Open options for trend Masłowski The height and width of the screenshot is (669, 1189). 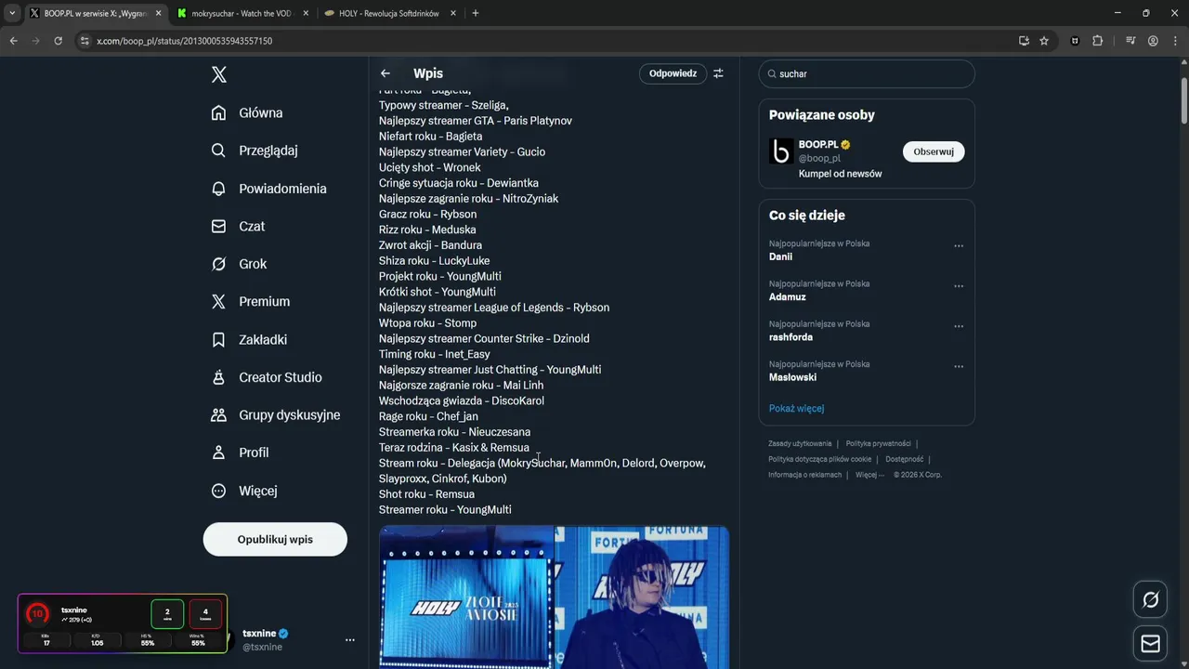(959, 367)
